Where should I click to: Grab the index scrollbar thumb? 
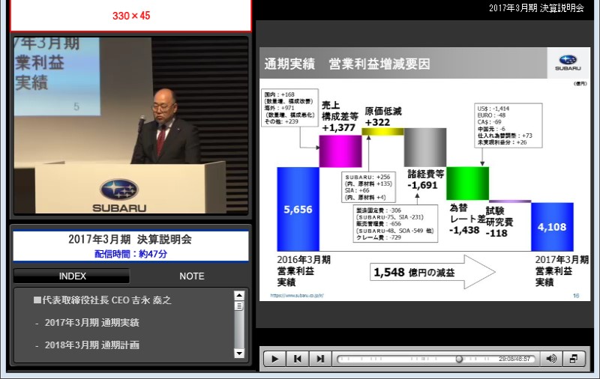tap(239, 306)
